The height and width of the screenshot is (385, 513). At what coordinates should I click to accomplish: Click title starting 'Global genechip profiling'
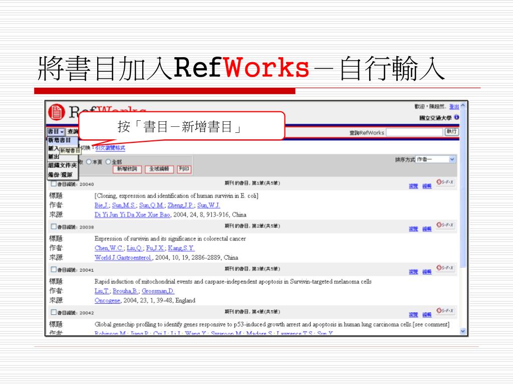click(272, 324)
